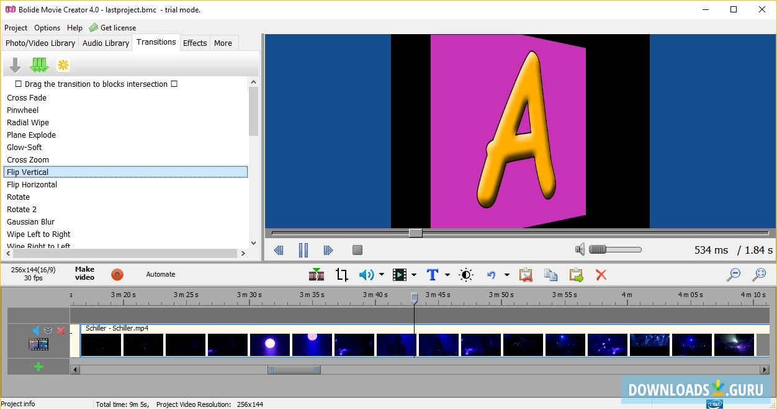
Task: Click the Get license link
Action: tap(118, 28)
